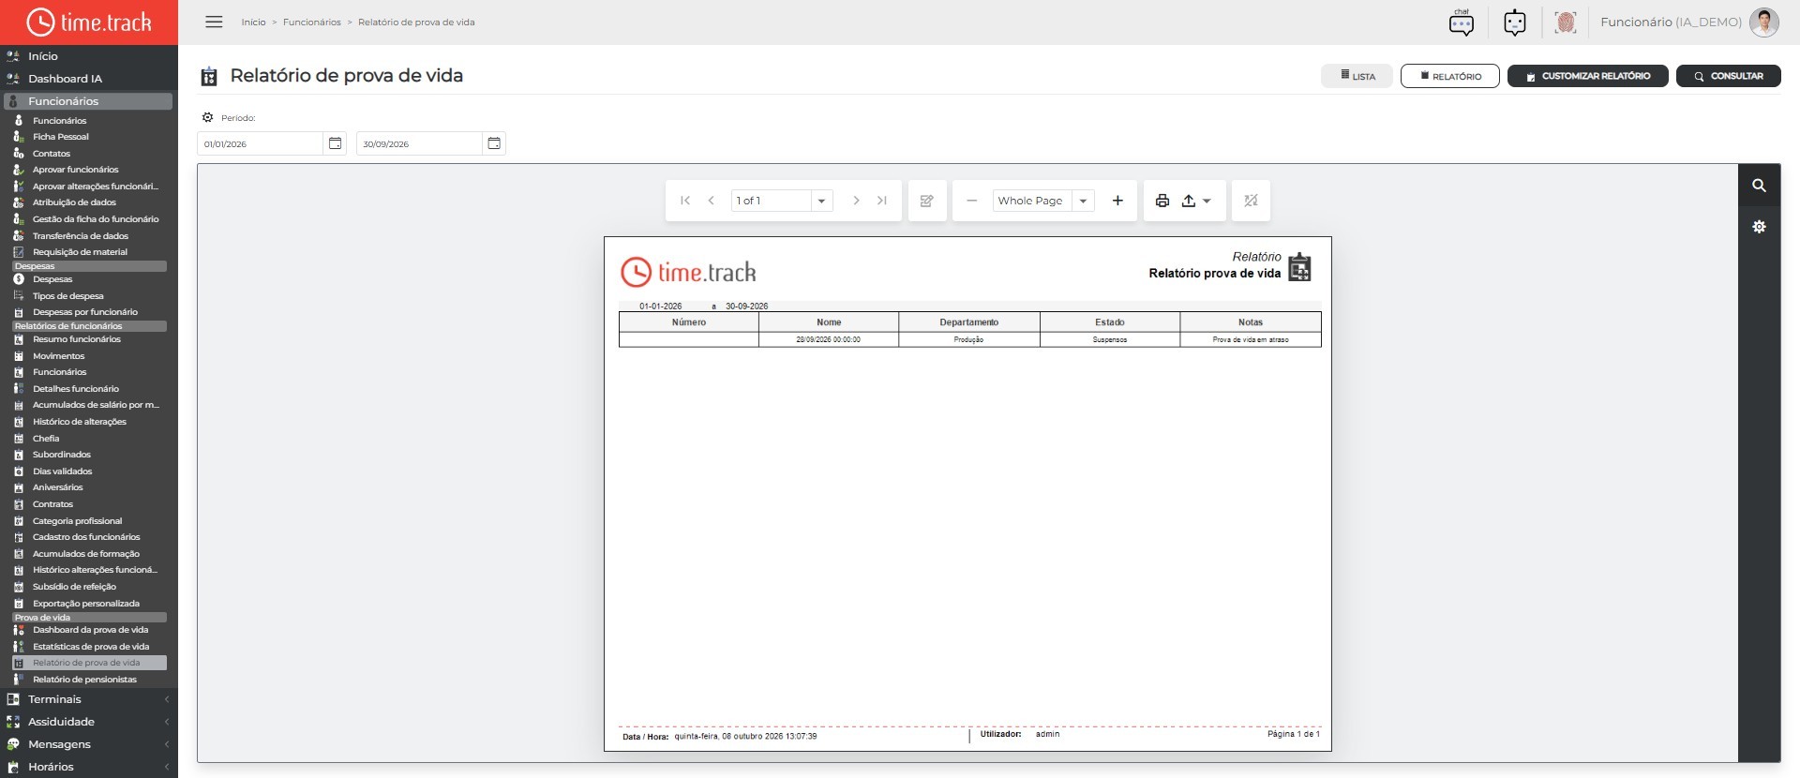The width and height of the screenshot is (1800, 778).
Task: Open start date calendar picker
Action: coord(335,143)
